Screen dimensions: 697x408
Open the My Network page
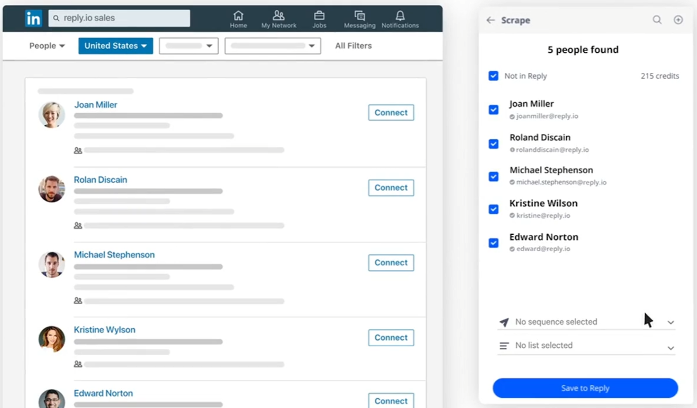(x=279, y=19)
